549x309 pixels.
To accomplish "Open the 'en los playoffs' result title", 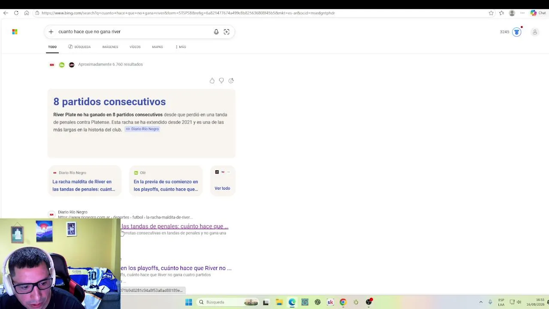I will coord(176,268).
